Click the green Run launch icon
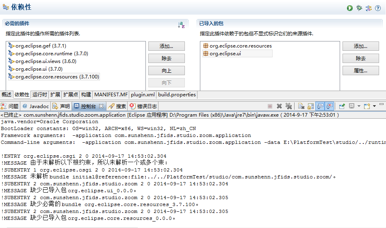The image size is (386, 228). 349,8
